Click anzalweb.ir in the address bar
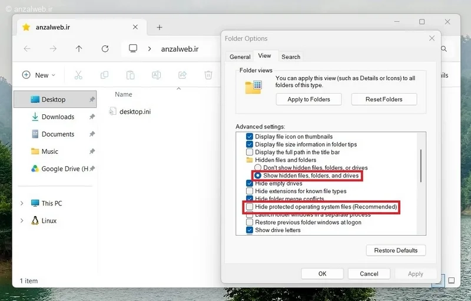This screenshot has width=471, height=301. pos(180,49)
